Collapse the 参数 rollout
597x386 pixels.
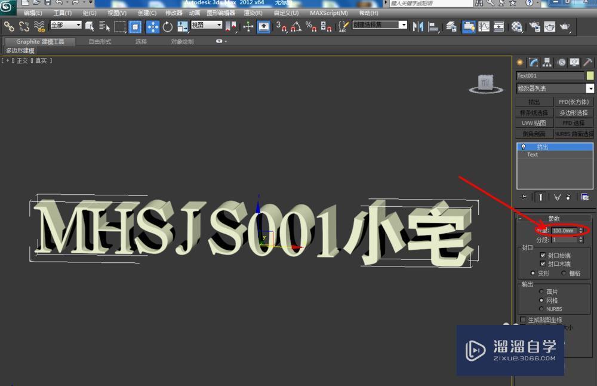pos(555,217)
